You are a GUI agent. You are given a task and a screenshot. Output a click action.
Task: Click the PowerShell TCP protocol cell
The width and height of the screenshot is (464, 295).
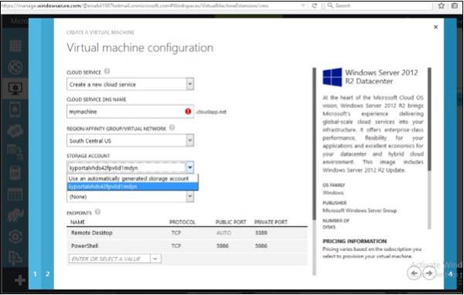176,246
